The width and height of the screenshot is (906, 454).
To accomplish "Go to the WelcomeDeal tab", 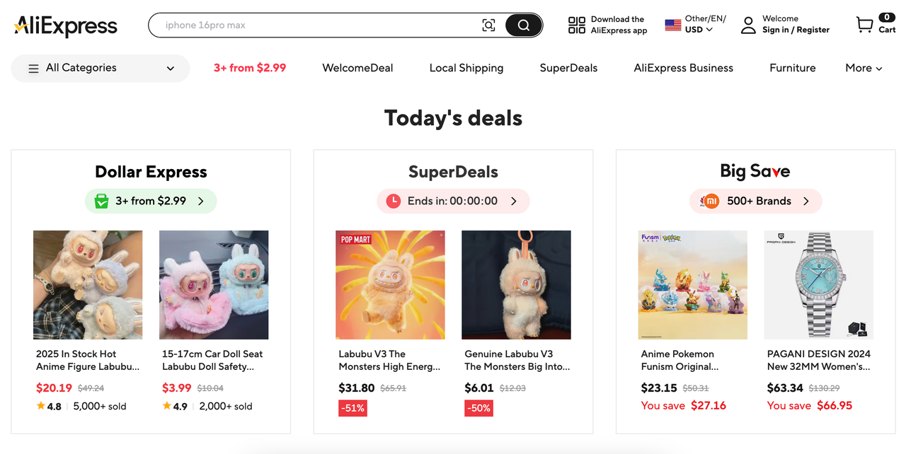I will tap(357, 69).
